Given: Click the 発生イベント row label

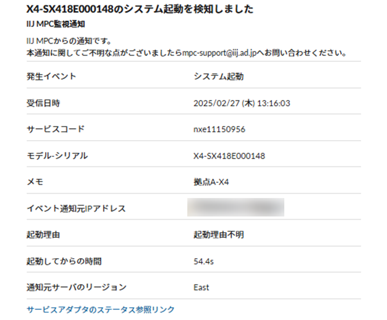Looking at the screenshot, I should tap(51, 76).
